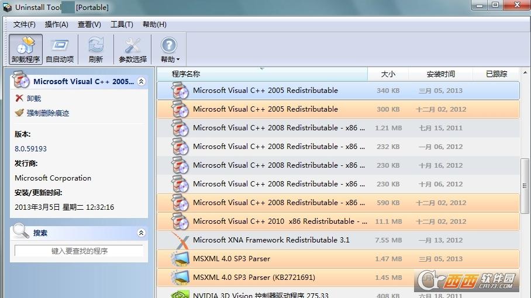Collapse the Microsoft Visual C++ 2005 details panel
The height and width of the screenshot is (298, 531).
point(141,82)
